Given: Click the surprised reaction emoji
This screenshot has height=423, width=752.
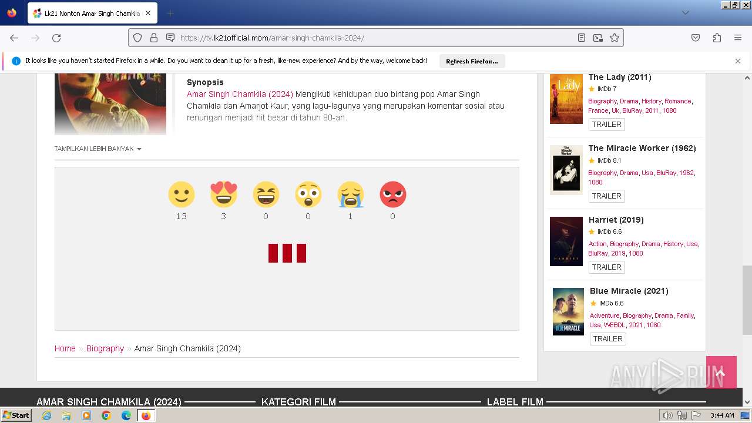Looking at the screenshot, I should [308, 194].
